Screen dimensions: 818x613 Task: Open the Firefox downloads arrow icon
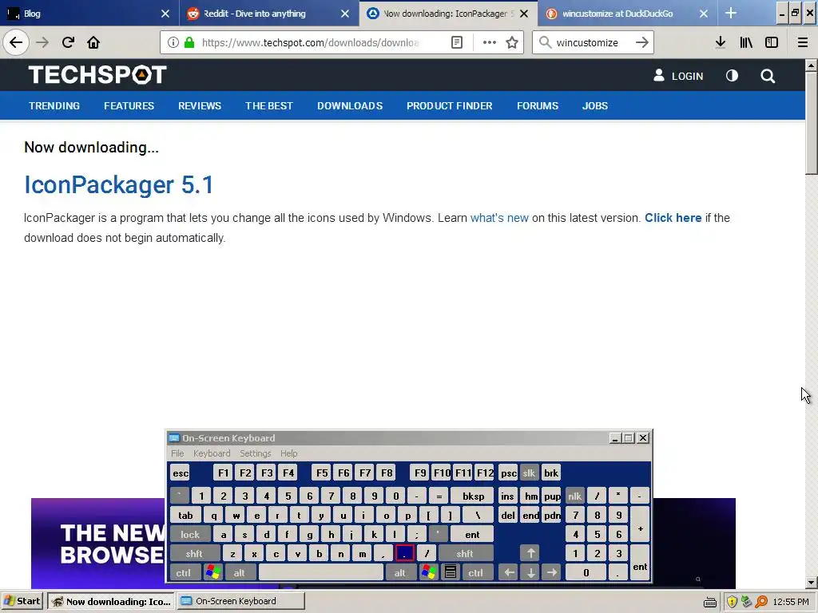(x=721, y=42)
